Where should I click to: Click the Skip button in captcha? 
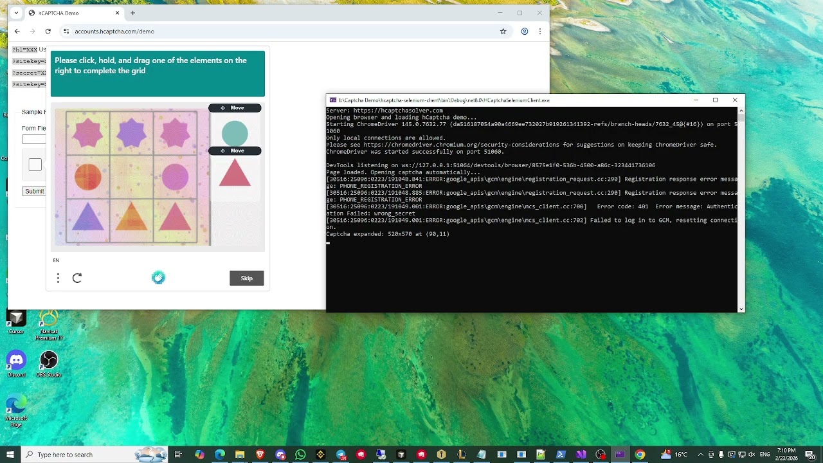(247, 278)
